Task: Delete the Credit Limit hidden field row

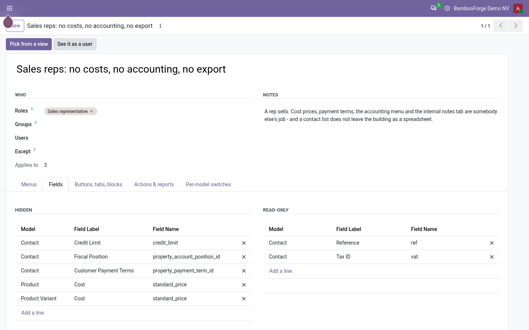Action: coord(244,243)
